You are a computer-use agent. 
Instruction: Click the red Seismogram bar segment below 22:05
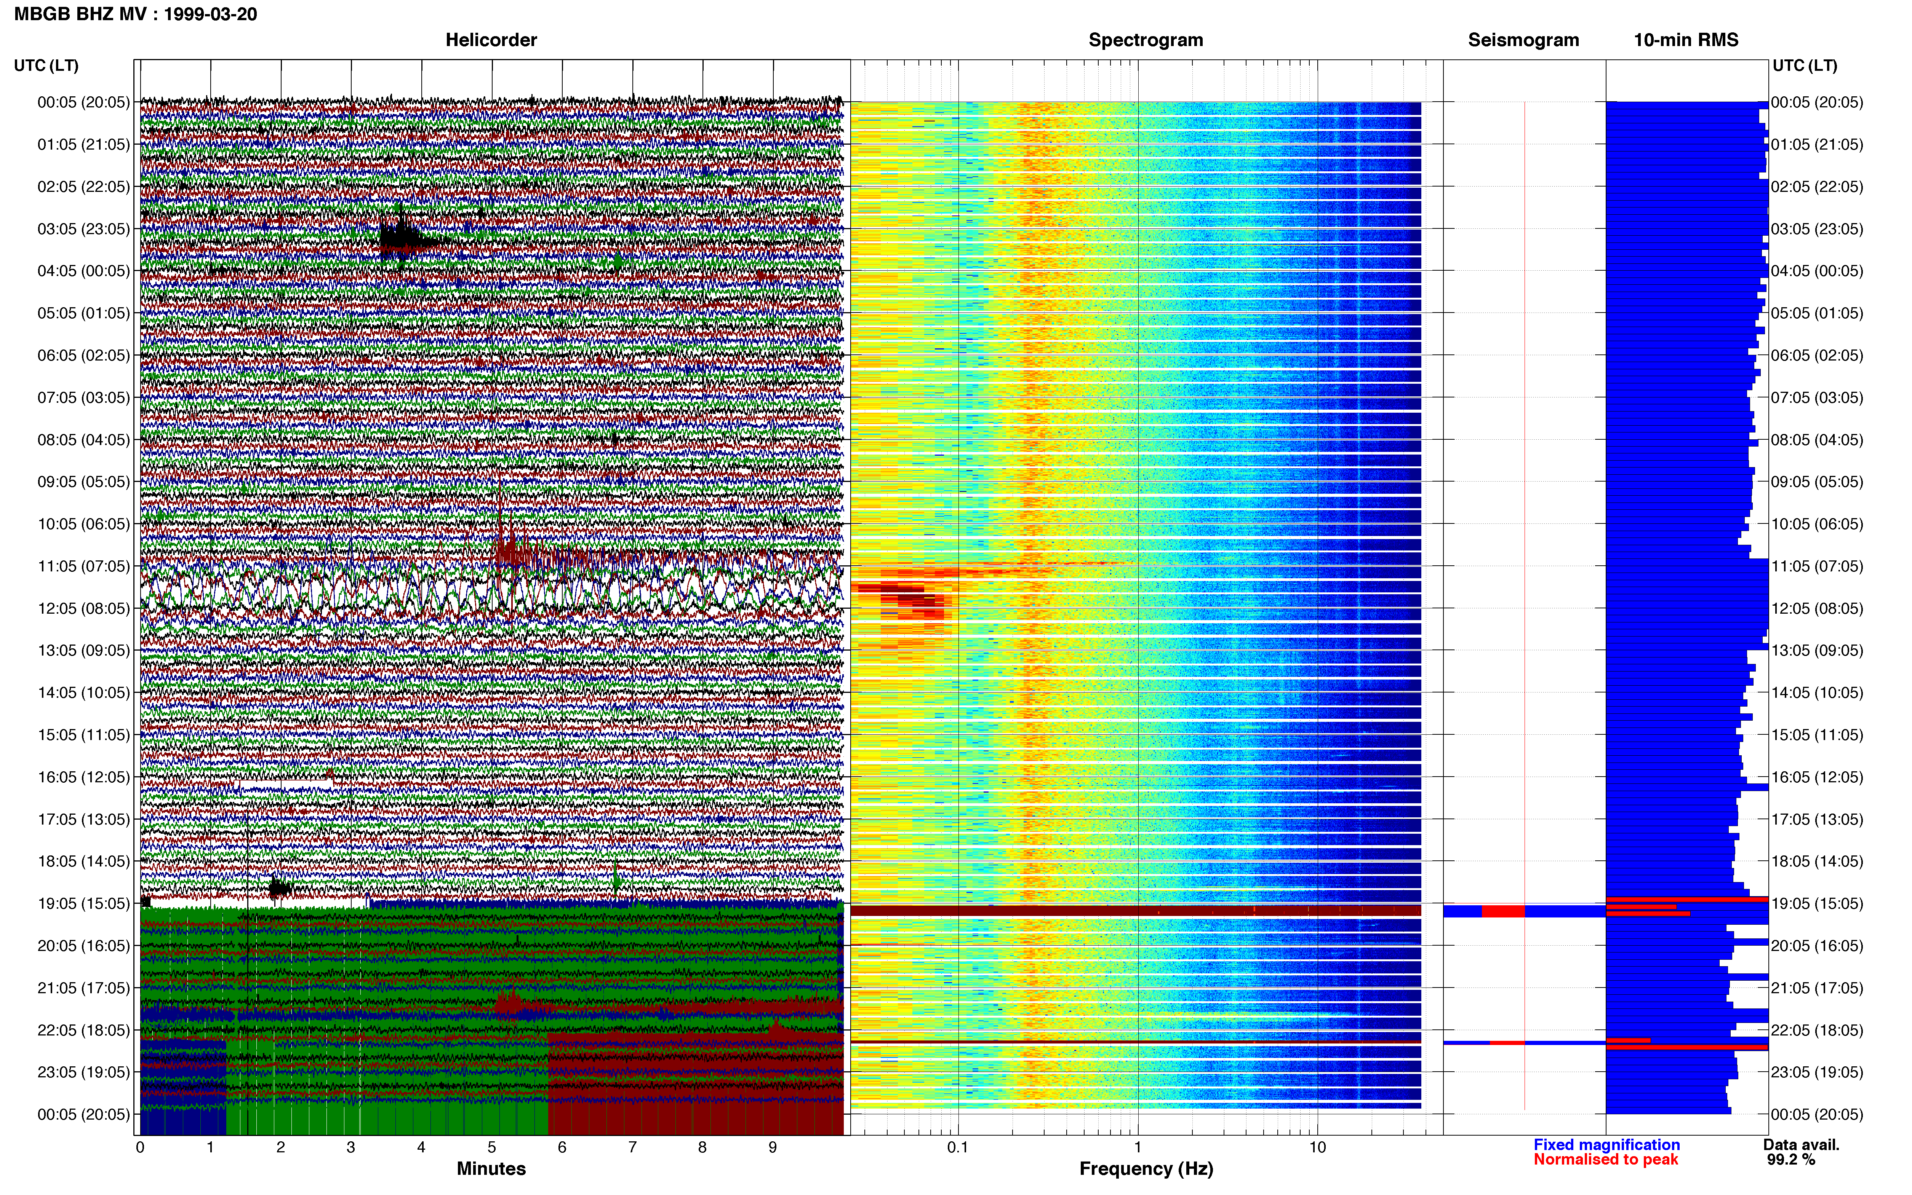[1507, 1043]
